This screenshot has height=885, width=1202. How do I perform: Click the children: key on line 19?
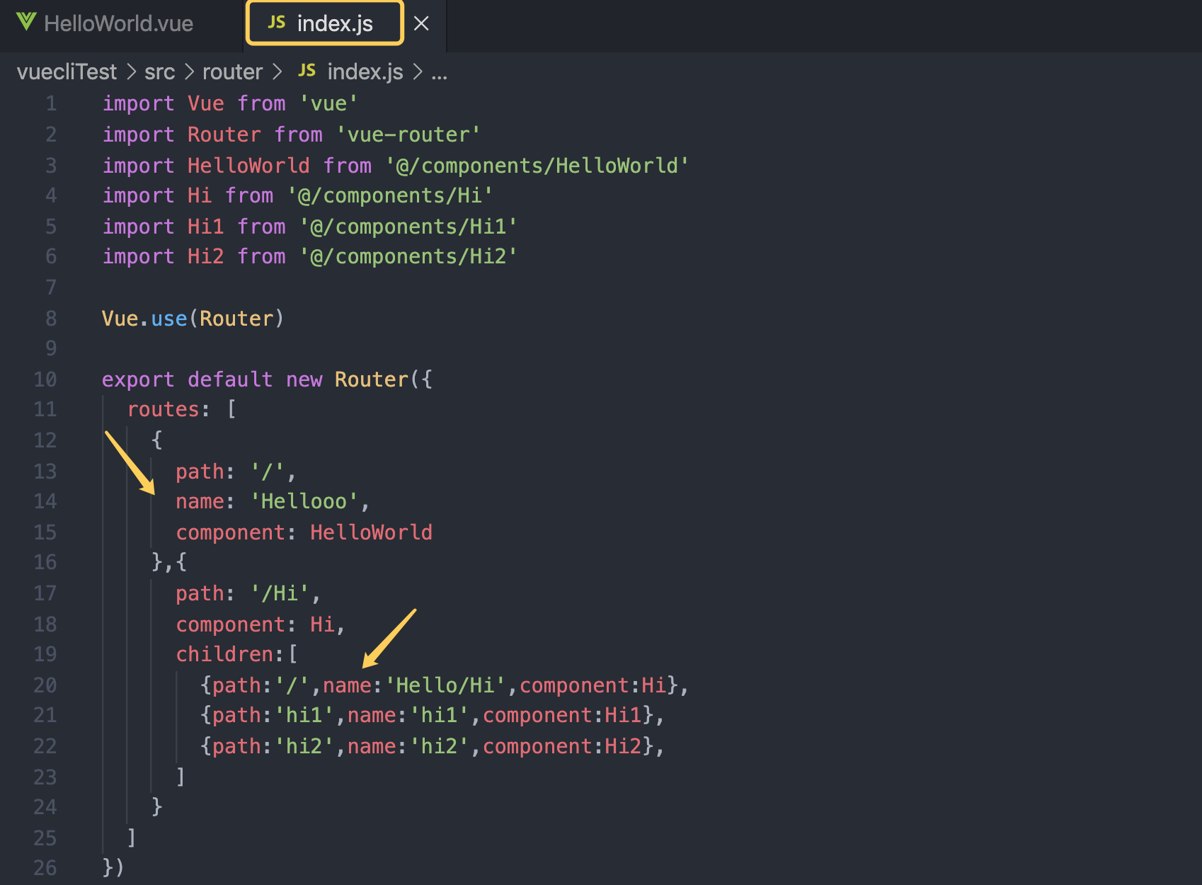tap(229, 654)
